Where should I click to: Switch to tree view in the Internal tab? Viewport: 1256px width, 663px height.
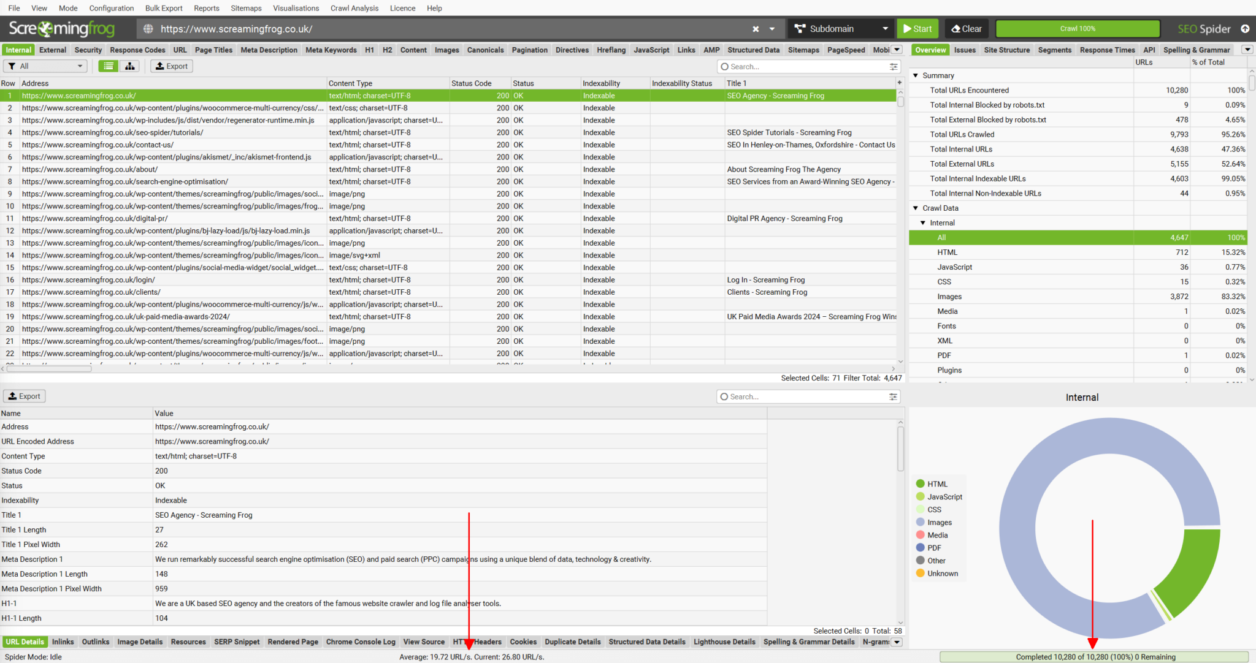[129, 66]
